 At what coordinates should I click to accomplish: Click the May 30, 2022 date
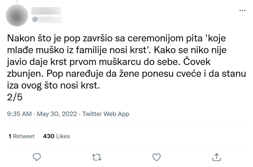tap(57, 114)
